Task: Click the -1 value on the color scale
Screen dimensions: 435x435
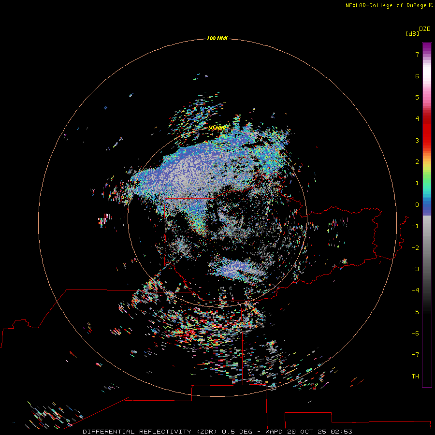Action: tap(415, 226)
